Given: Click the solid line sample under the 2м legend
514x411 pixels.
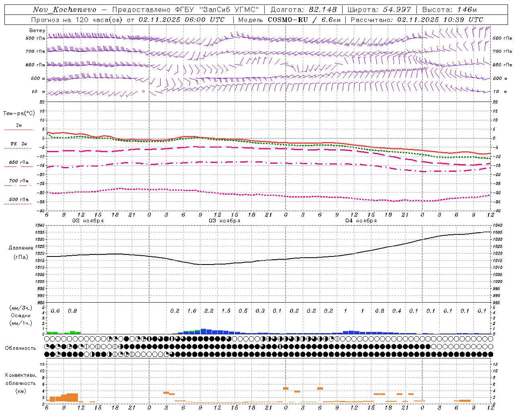Looking at the screenshot, I should pos(18,130).
